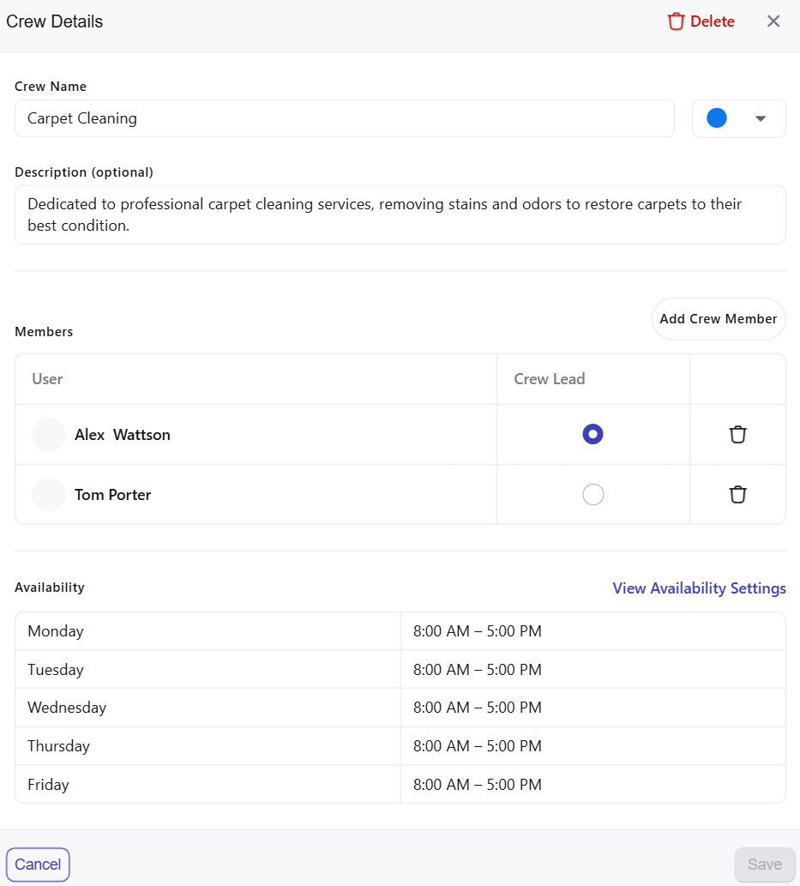Viewport: 800px width, 886px height.
Task: Click the Wednesday availability hours
Action: 478,708
